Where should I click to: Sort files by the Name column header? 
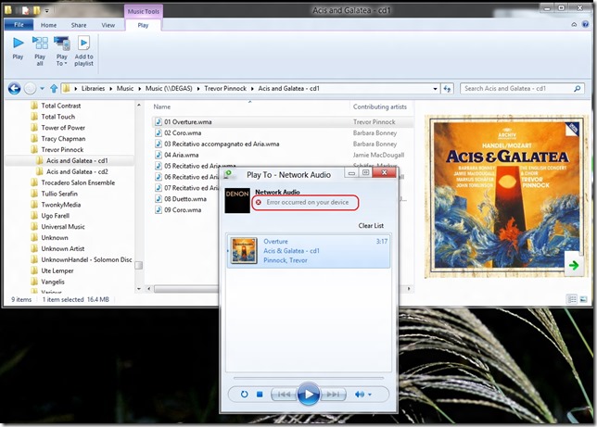(162, 107)
